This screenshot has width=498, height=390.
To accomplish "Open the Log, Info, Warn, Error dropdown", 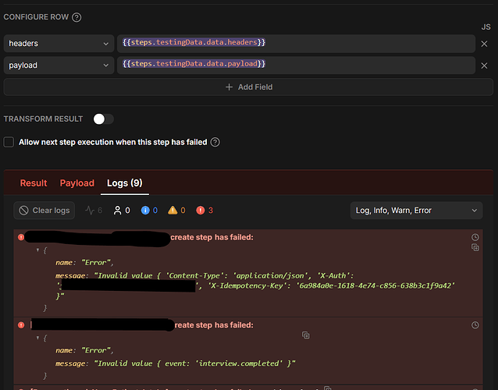I will (x=416, y=211).
